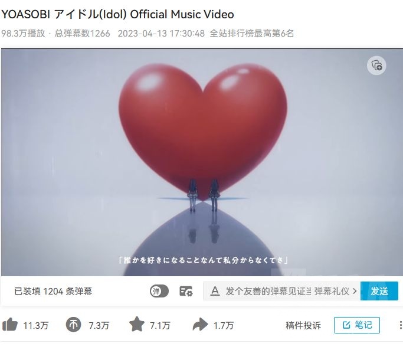
Task: Click the pencil icon on the notes button
Action: click(x=346, y=325)
